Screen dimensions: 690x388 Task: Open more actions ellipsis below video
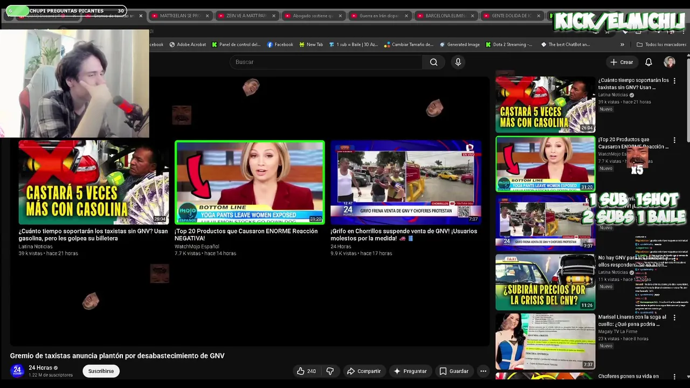coord(483,371)
